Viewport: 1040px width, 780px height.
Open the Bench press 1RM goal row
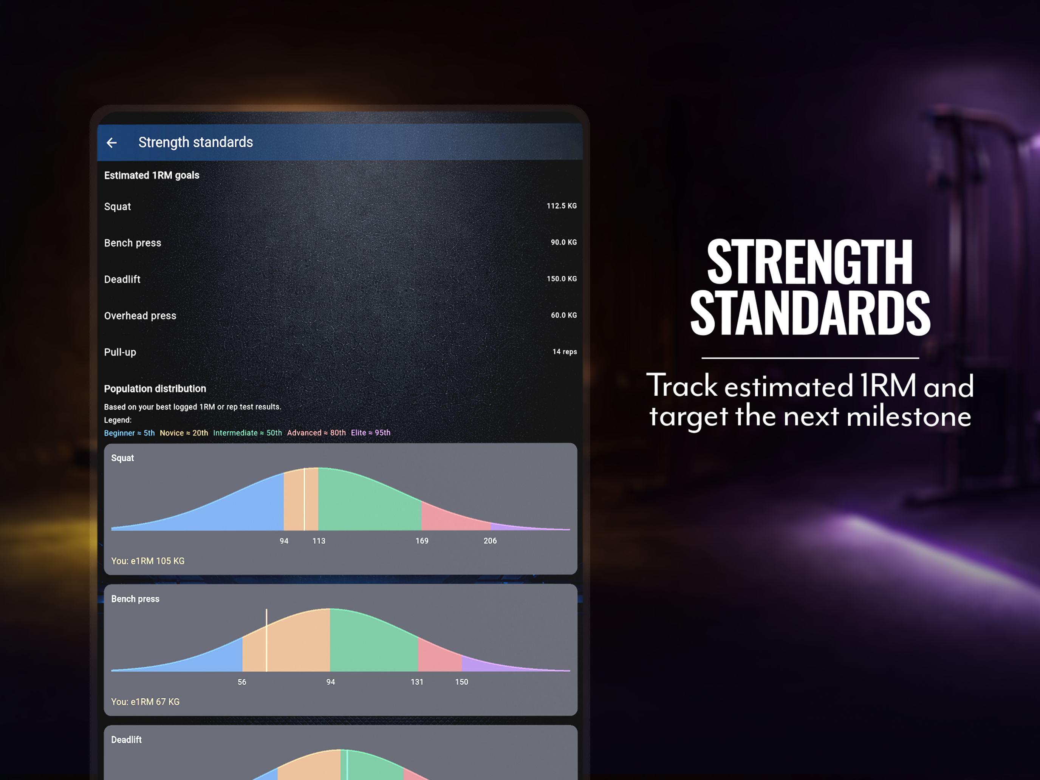pyautogui.click(x=340, y=243)
